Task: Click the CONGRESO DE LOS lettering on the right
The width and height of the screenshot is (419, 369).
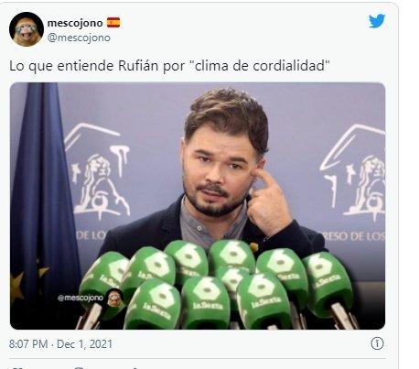Action: (351, 235)
